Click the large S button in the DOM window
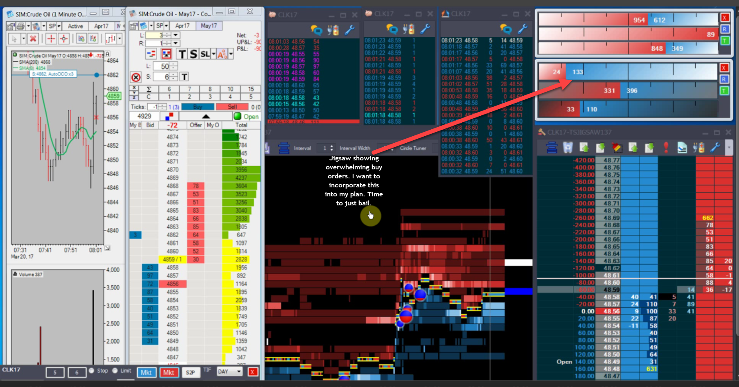The width and height of the screenshot is (739, 387). click(194, 54)
